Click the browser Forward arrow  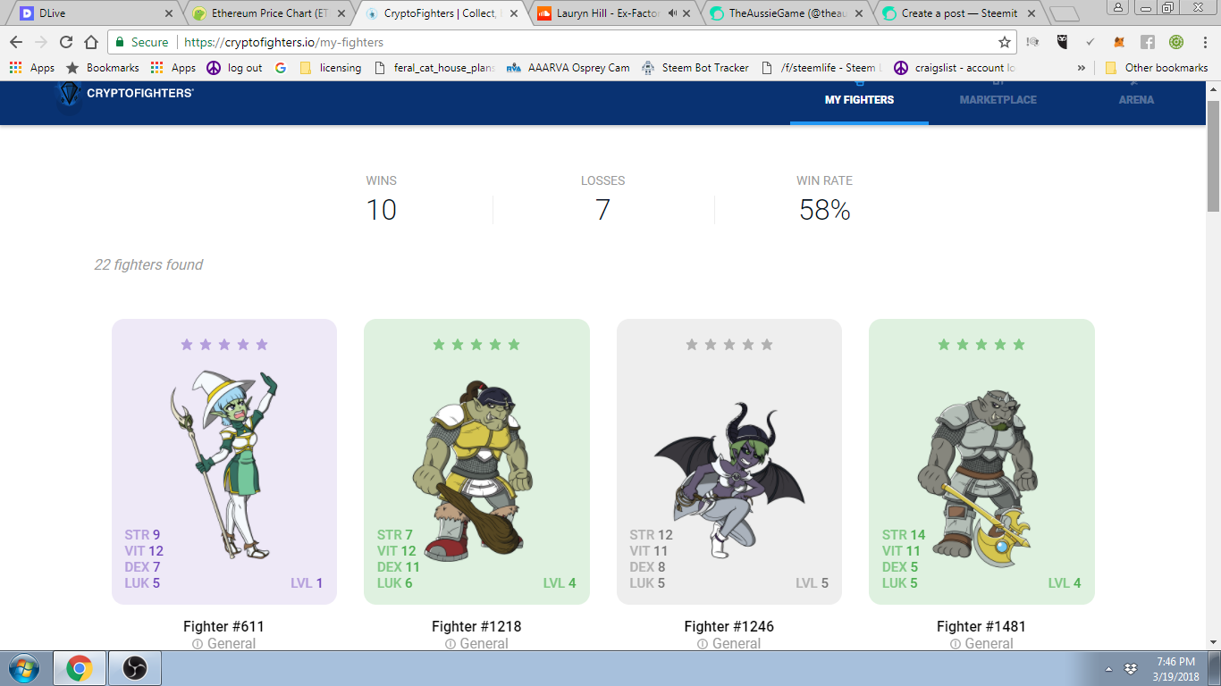pos(41,42)
